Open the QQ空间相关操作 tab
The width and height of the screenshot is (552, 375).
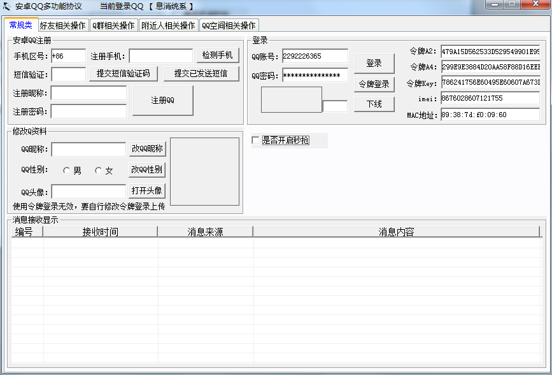point(229,25)
